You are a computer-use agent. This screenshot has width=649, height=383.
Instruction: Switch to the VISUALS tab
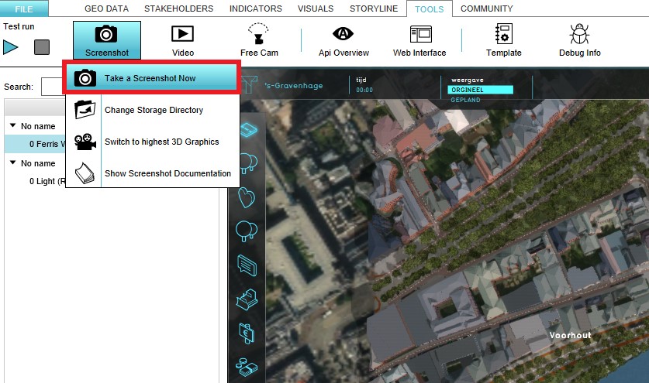316,9
